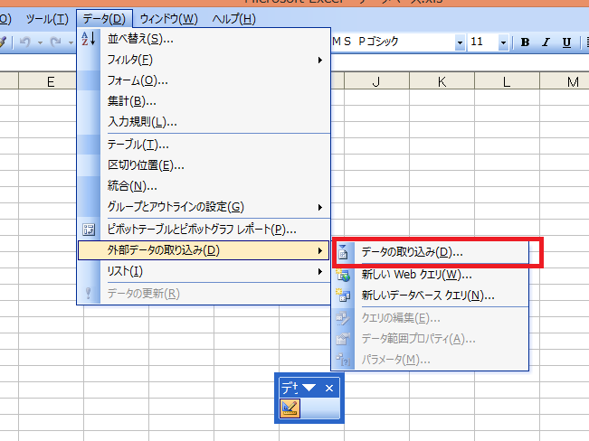
Task: Open the font size dropdown arrow
Action: [503, 42]
